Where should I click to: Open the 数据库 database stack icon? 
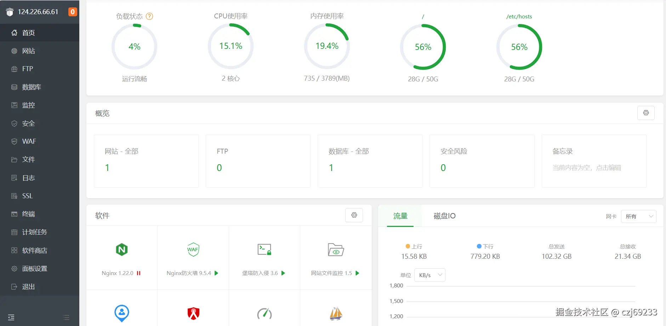[x=14, y=87]
